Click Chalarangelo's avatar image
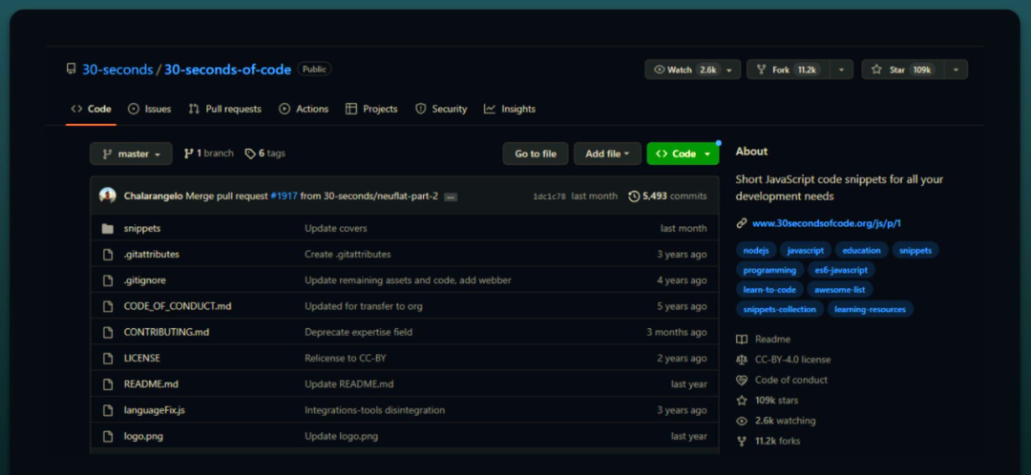The image size is (1031, 475). [108, 196]
